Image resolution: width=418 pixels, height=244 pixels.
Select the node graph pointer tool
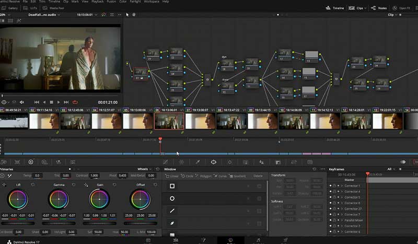coord(127,15)
